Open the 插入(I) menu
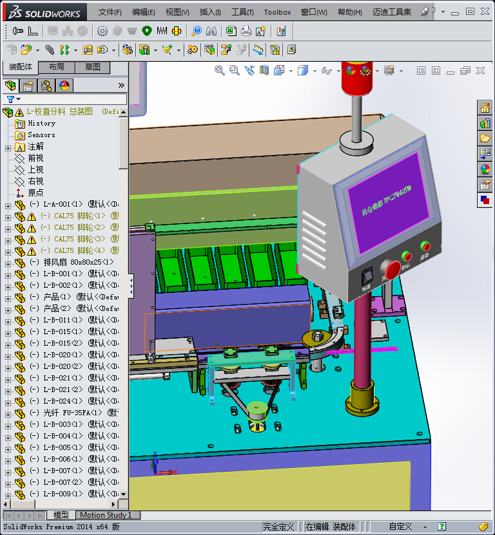This screenshot has height=535, width=495. tap(210, 12)
